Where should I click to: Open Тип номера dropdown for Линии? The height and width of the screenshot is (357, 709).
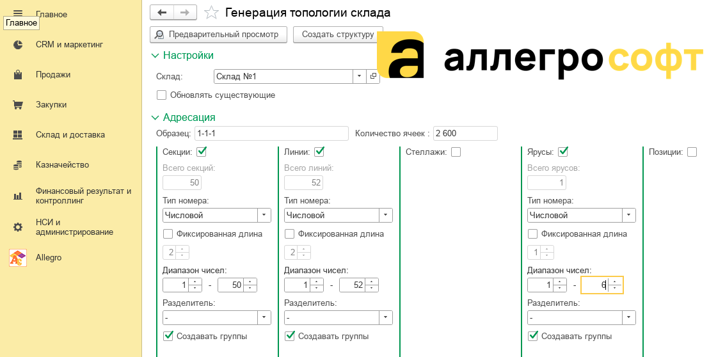coord(386,216)
